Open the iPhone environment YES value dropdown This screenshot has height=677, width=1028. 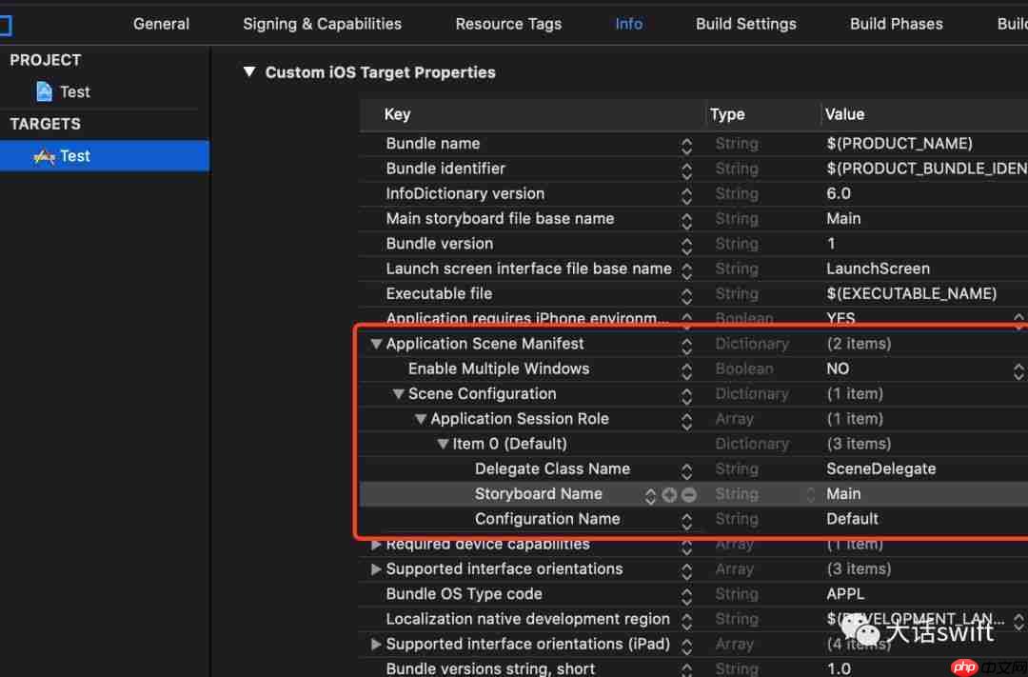tap(1018, 319)
